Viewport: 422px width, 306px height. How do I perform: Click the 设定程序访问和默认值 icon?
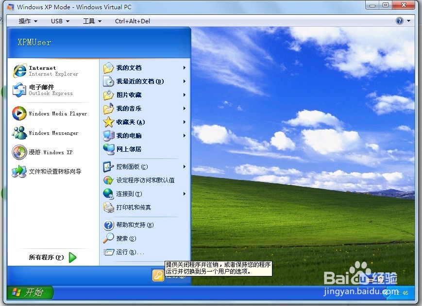click(x=109, y=180)
